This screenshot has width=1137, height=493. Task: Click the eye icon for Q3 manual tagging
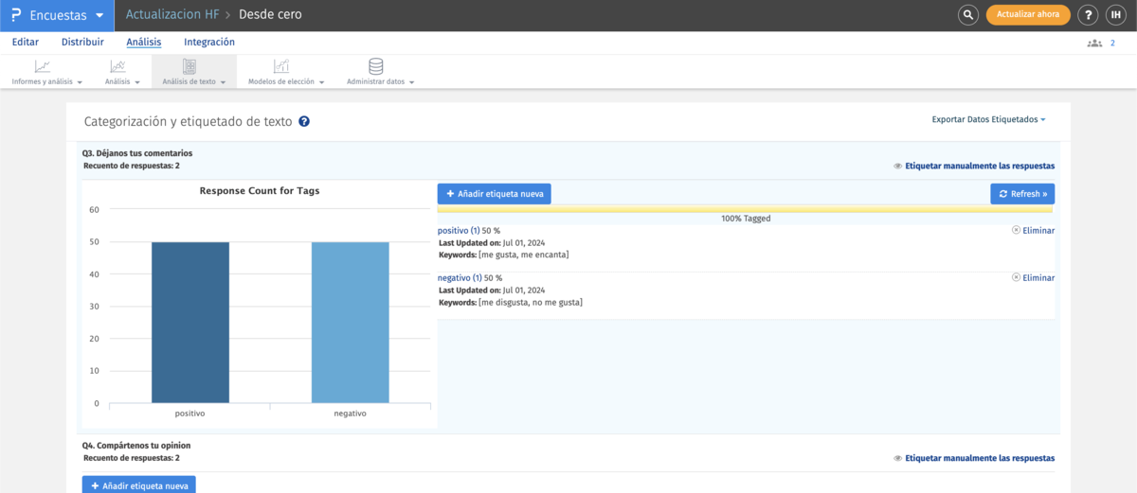pyautogui.click(x=897, y=166)
